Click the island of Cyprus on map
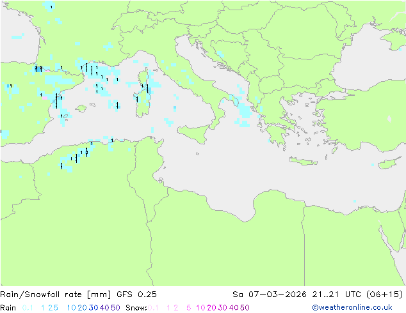This screenshot has width=406, height=313. (x=391, y=163)
